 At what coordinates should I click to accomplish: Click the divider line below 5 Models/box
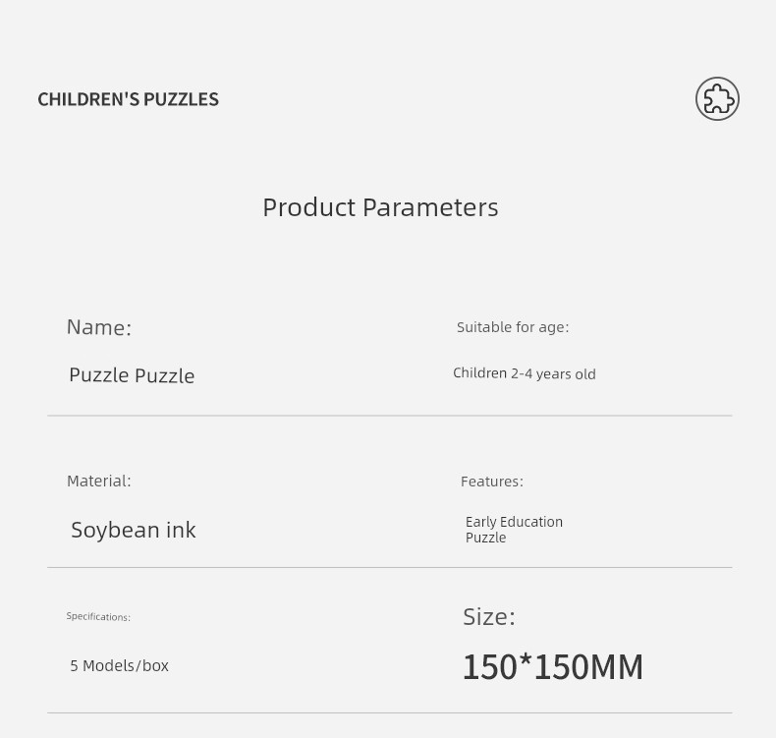click(x=390, y=712)
